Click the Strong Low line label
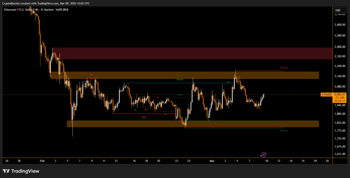 click(x=283, y=131)
